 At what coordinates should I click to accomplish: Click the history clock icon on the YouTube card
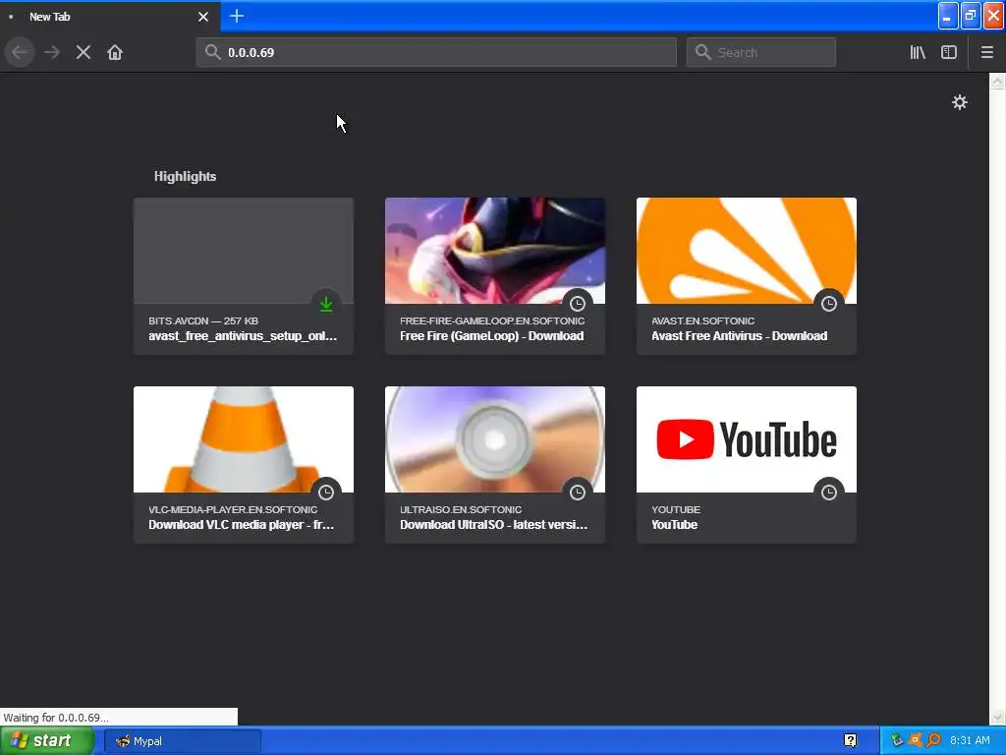(829, 493)
